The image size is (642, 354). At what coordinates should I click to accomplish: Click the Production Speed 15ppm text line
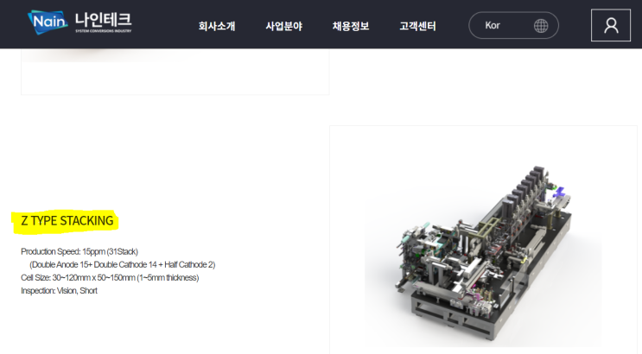coord(79,252)
